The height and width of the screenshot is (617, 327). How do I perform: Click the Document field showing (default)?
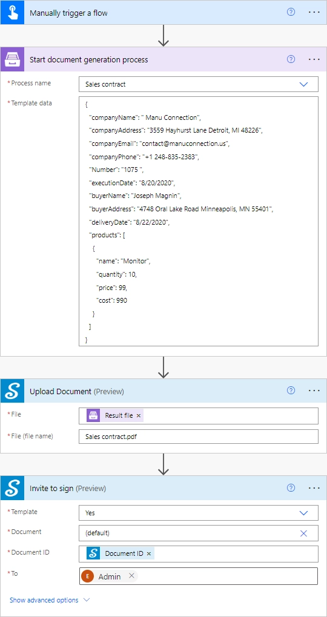click(x=199, y=533)
